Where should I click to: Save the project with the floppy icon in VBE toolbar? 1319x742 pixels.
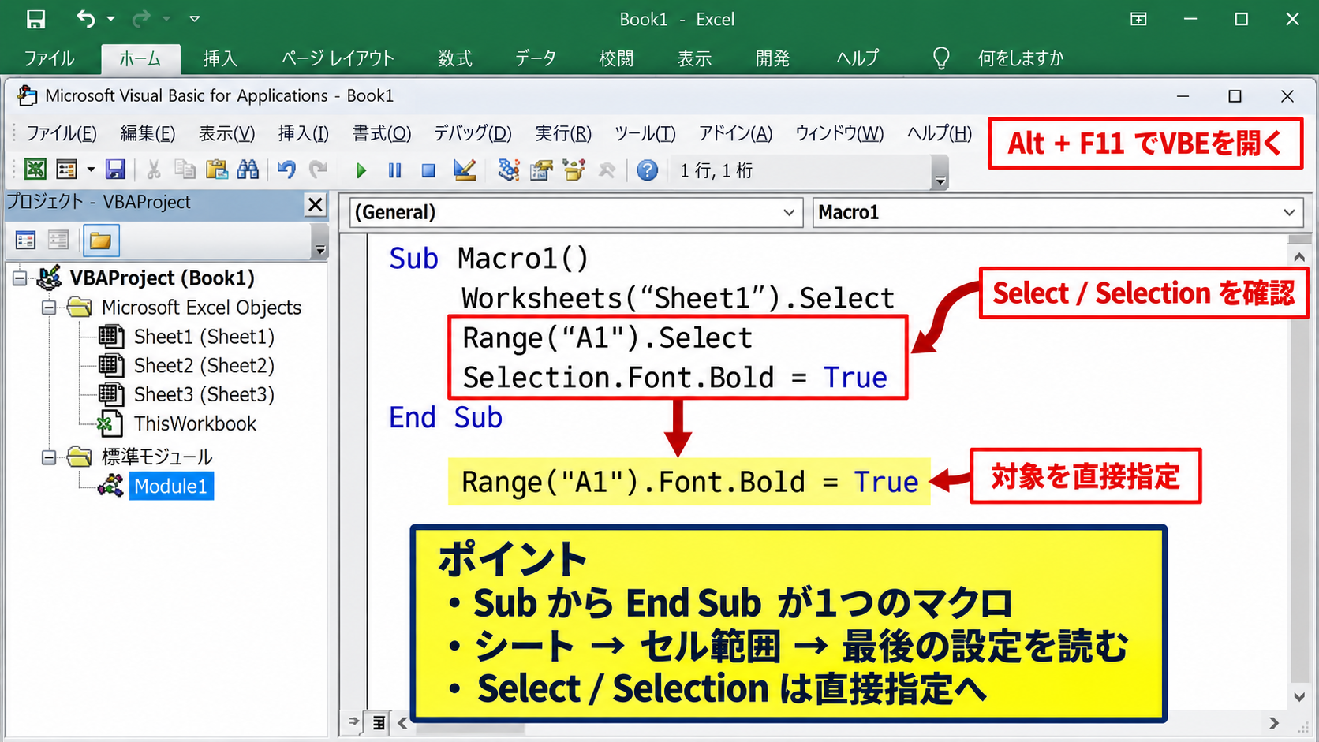tap(116, 170)
